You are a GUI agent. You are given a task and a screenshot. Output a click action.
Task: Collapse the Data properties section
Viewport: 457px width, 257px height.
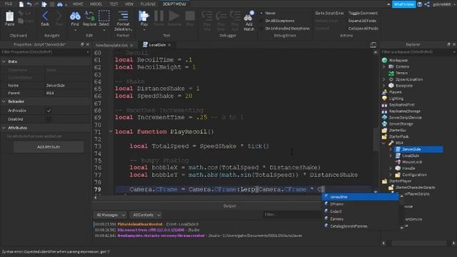pos(4,61)
